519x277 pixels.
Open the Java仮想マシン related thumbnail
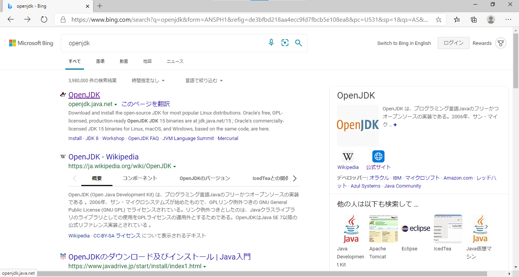click(480, 229)
